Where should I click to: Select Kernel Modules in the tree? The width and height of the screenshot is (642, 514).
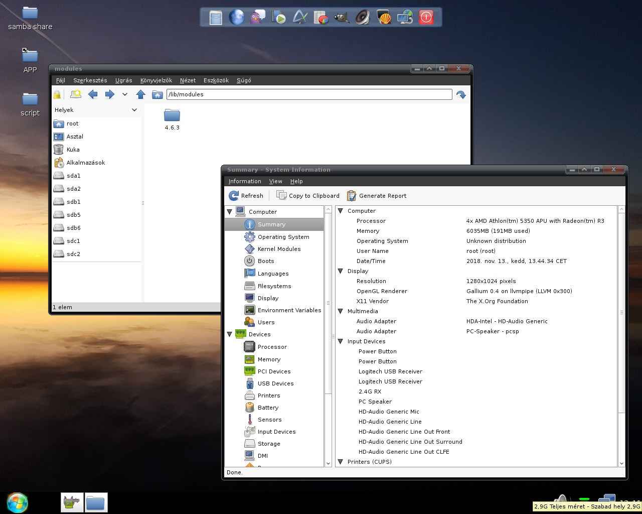(x=279, y=249)
